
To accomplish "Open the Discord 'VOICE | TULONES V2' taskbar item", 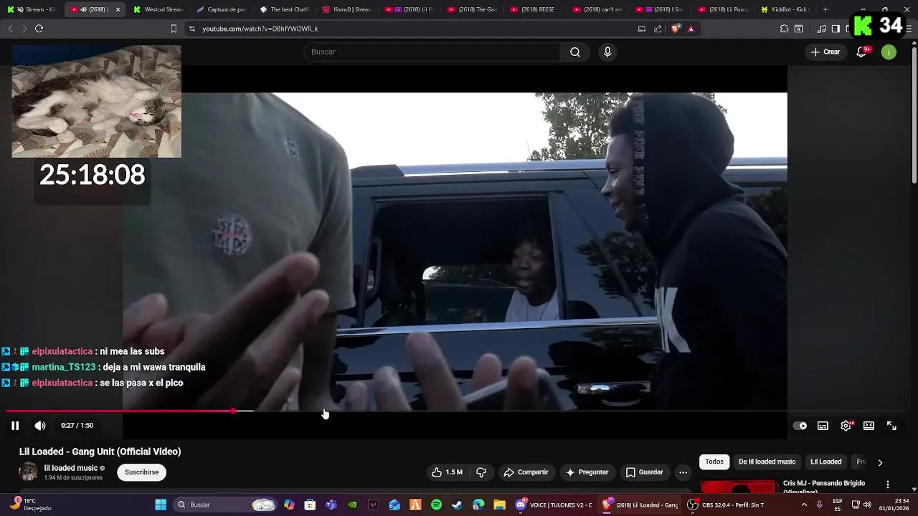I will (554, 505).
